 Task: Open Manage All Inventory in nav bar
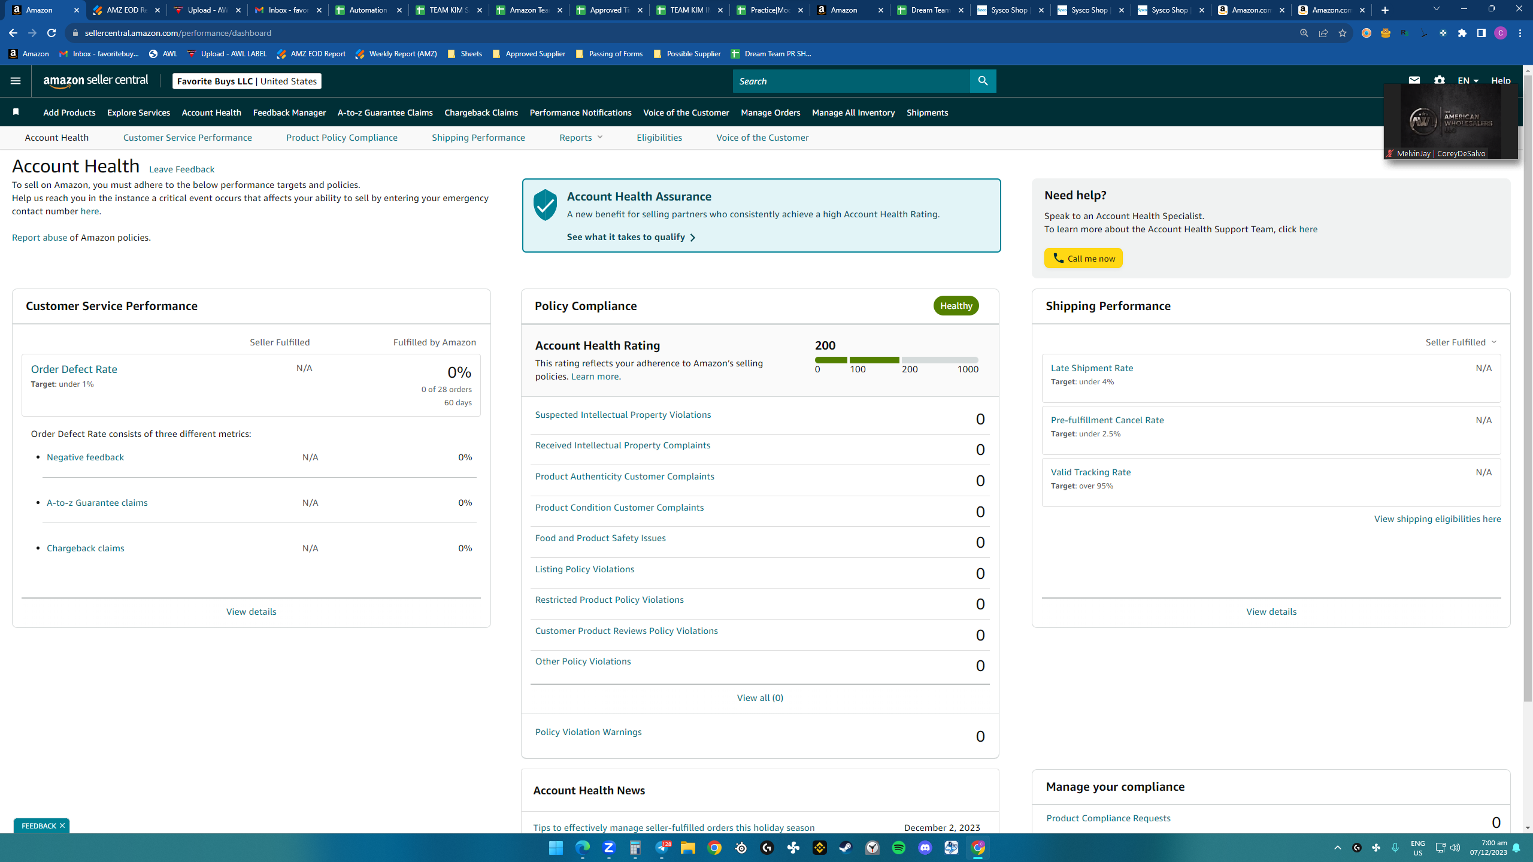pyautogui.click(x=853, y=113)
